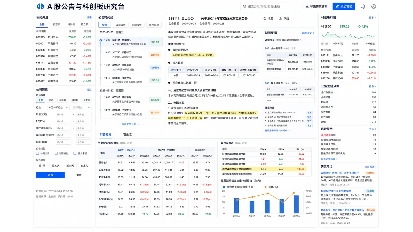Screen dimensions: 413x232
Task: Select the 近30天 time range option
Action: (x=56, y=166)
